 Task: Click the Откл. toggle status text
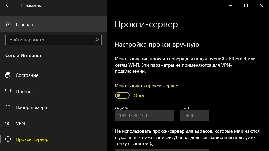[139, 96]
